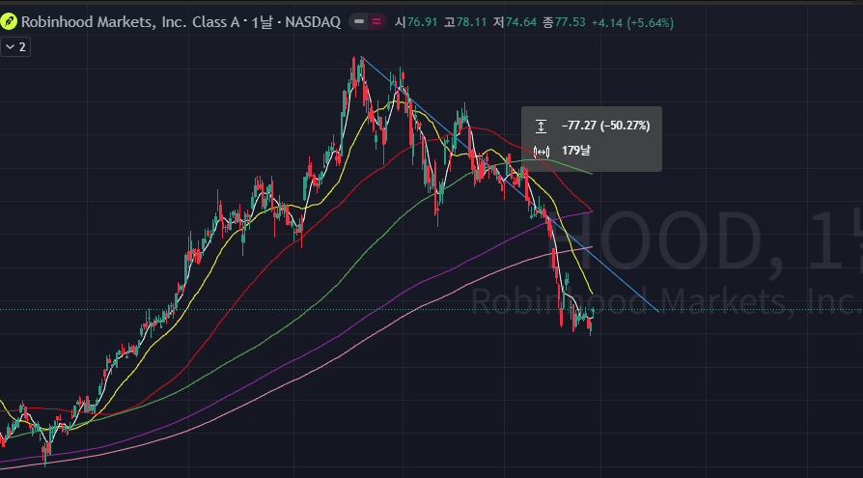Click the Robinhood feather logo icon
The image size is (863, 478).
pos(10,22)
